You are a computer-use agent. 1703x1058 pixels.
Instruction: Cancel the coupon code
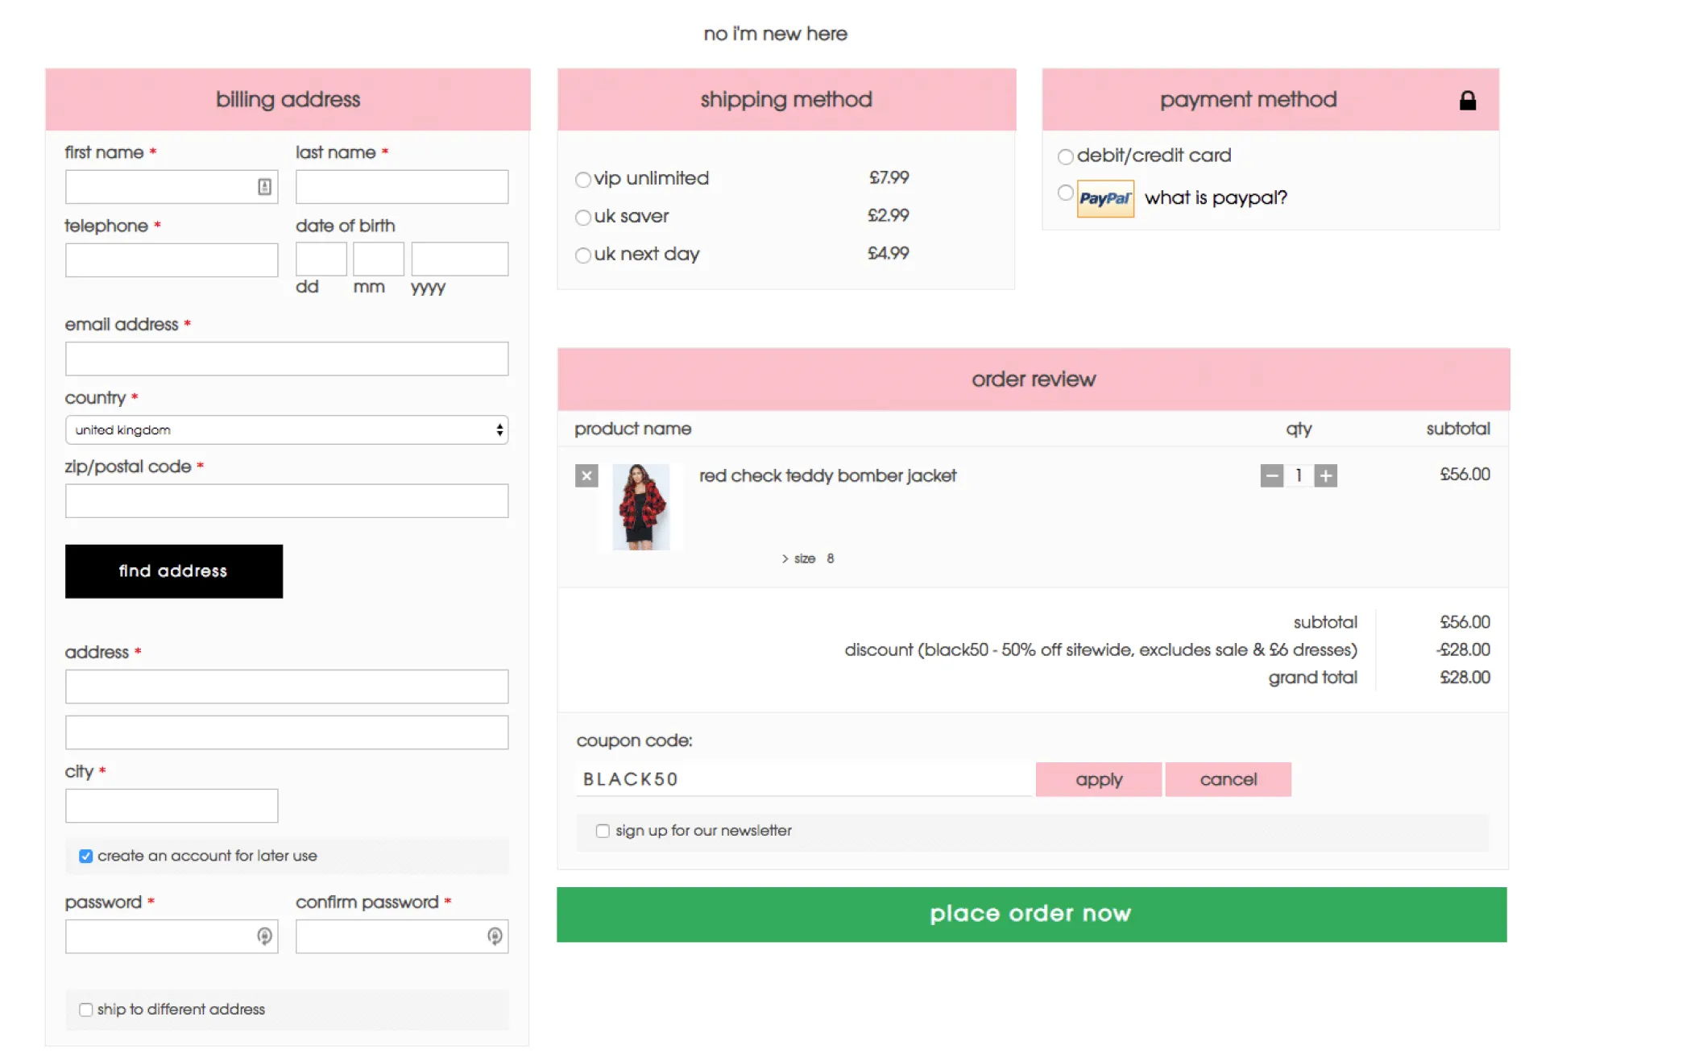tap(1229, 780)
